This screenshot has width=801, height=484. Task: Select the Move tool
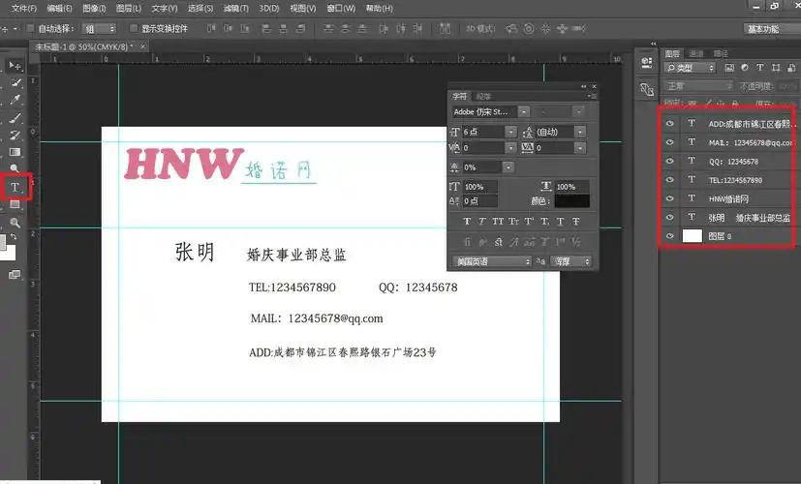click(15, 66)
